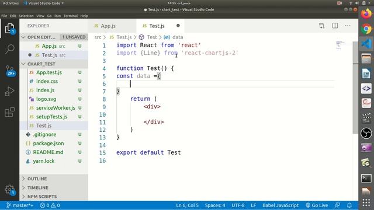Open Files manager from the dock
The width and height of the screenshot is (374, 210).
tap(366, 59)
